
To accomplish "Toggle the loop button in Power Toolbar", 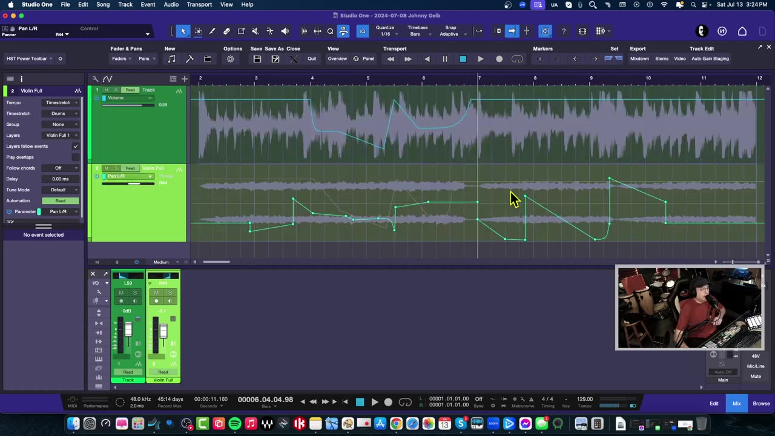I will pos(517,59).
